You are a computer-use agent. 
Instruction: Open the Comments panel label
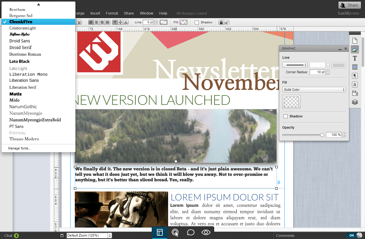285,235
